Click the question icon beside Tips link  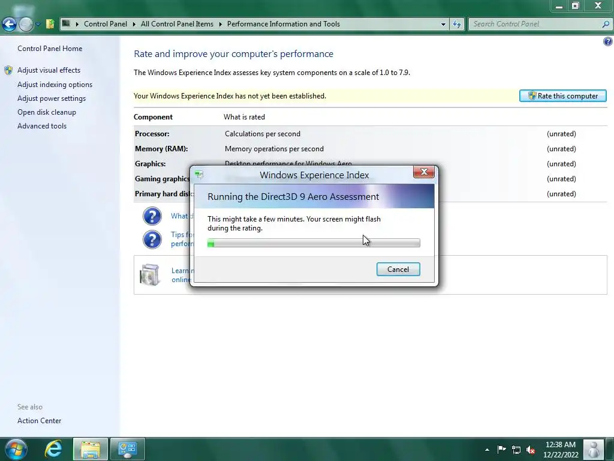152,240
